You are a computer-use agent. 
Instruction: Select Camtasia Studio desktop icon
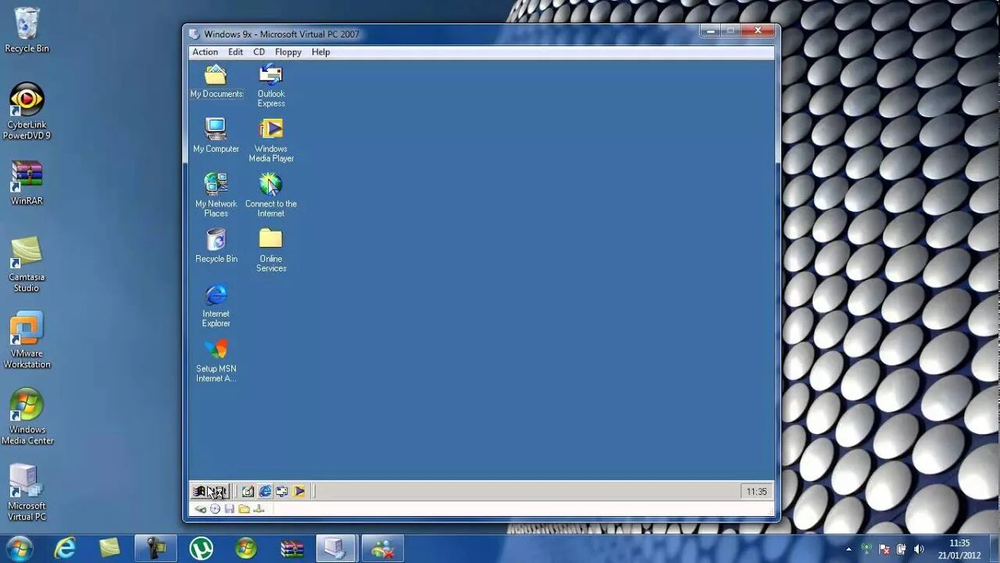coord(27,264)
